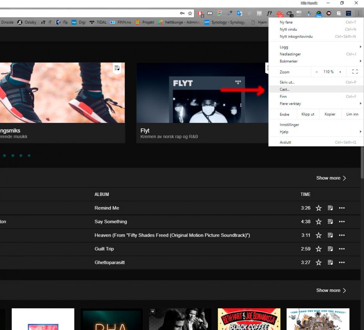Screen dimensions: 364x330
Task: Choose Nytt inkognitovindu from the menu
Action: [x=316, y=37]
